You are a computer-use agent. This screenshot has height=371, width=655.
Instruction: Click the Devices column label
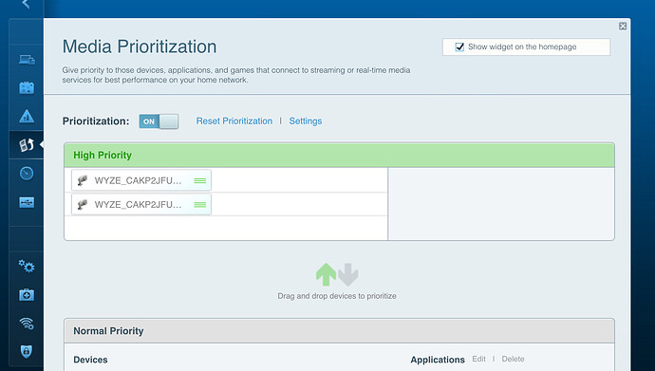[x=90, y=360]
